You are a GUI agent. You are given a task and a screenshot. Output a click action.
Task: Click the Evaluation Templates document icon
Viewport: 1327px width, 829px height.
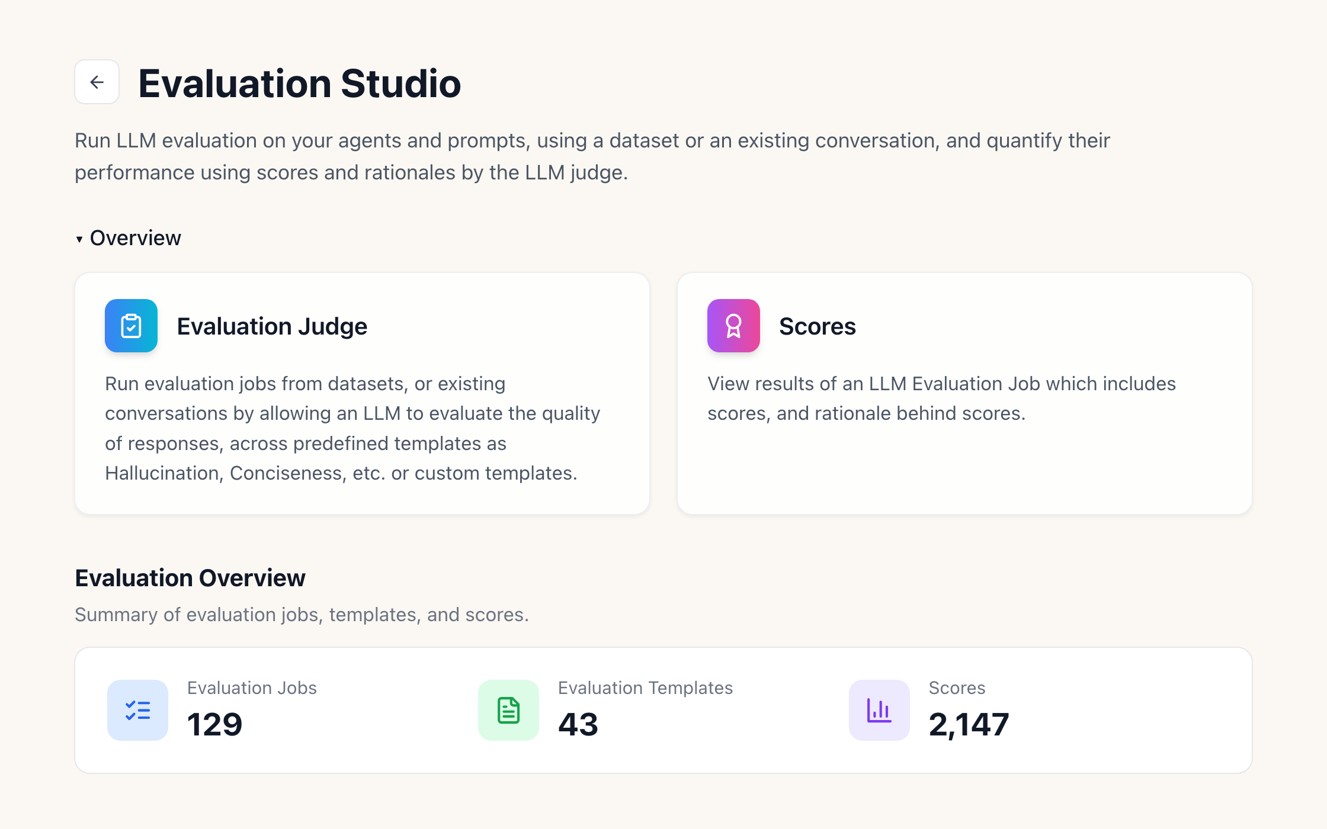(x=508, y=710)
